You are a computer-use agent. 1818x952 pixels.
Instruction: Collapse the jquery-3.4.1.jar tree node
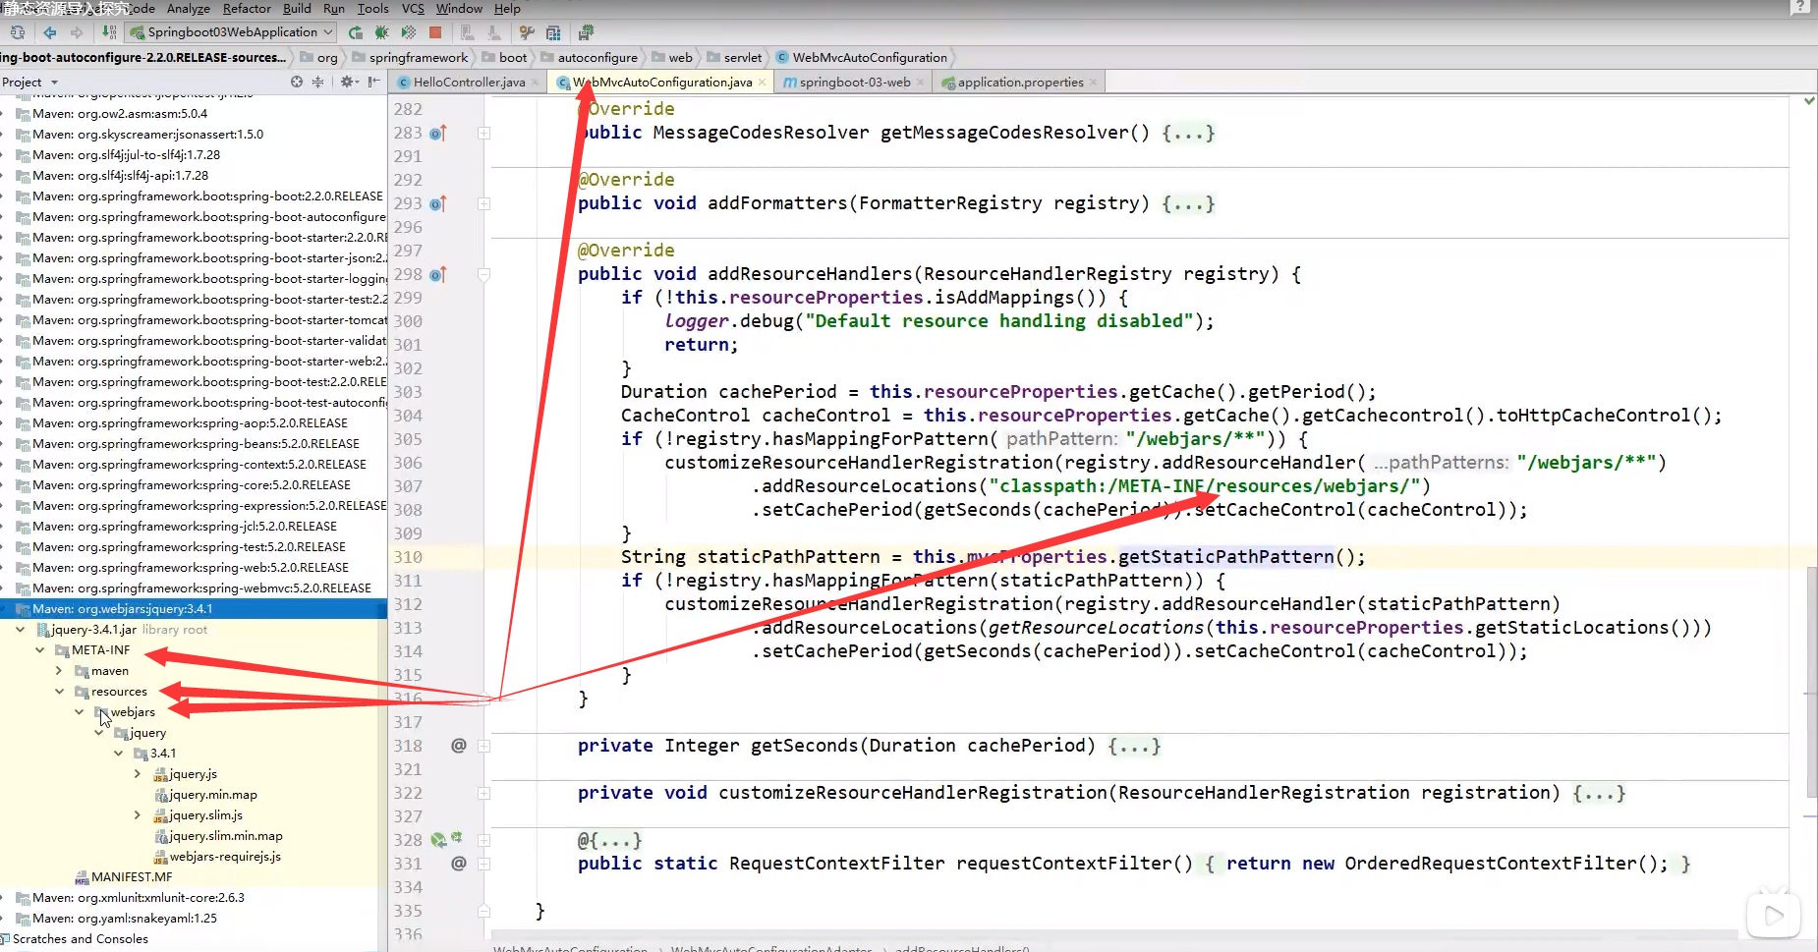(20, 630)
